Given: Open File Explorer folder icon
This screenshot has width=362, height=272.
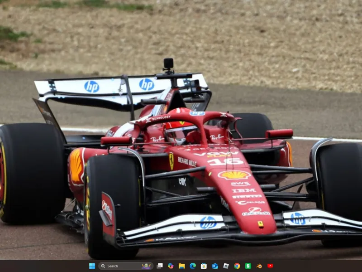Looking at the screenshot, I should click(x=182, y=266).
